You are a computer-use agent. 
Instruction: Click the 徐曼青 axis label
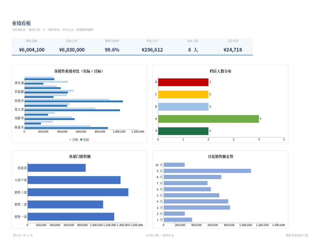coord(19,100)
